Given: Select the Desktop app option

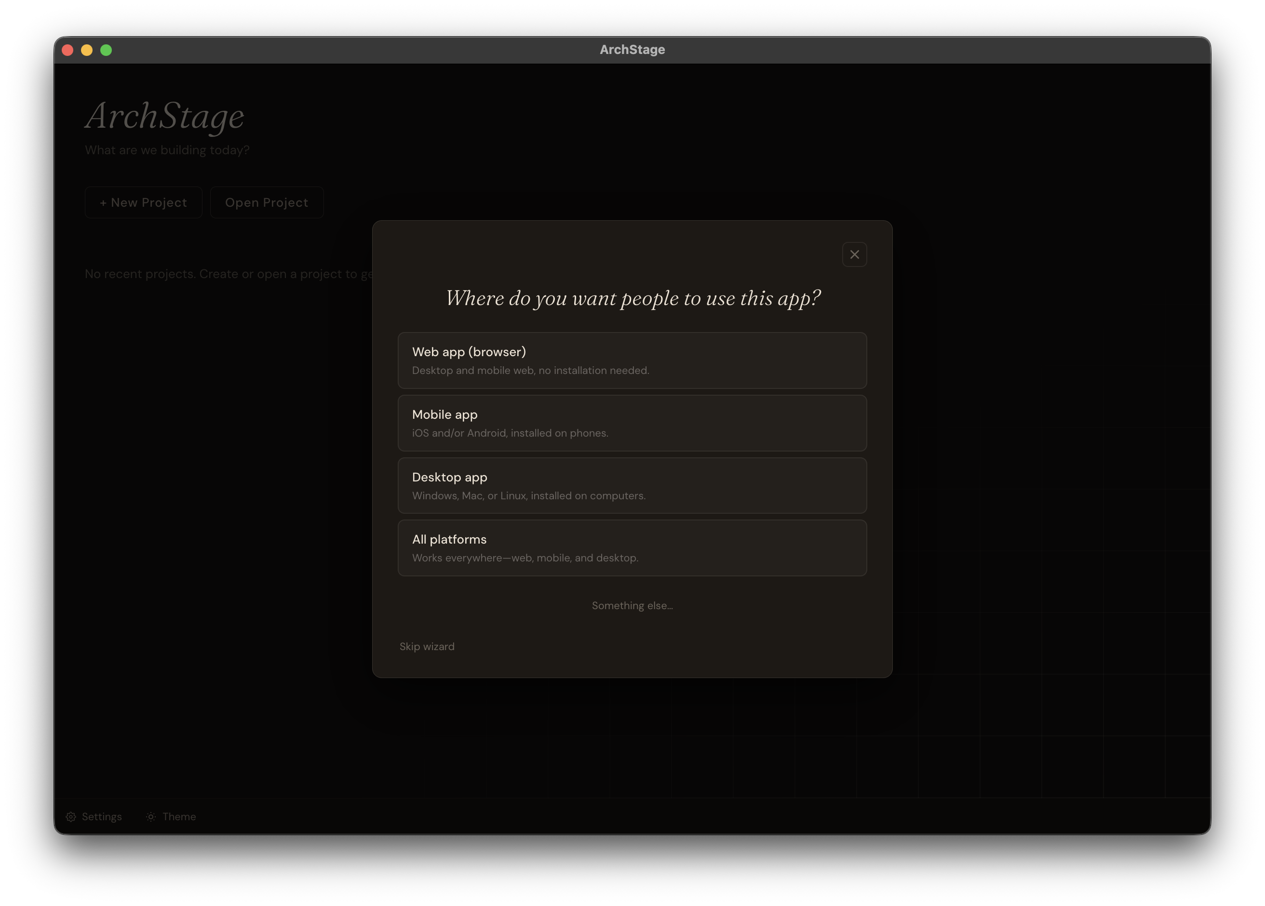Looking at the screenshot, I should 632,485.
